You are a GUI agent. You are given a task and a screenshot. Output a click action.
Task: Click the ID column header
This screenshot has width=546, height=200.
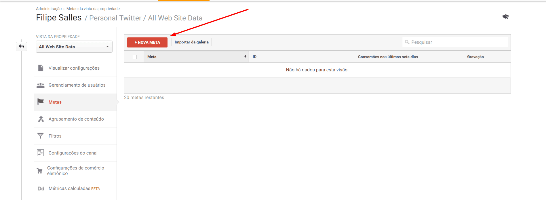pos(254,57)
